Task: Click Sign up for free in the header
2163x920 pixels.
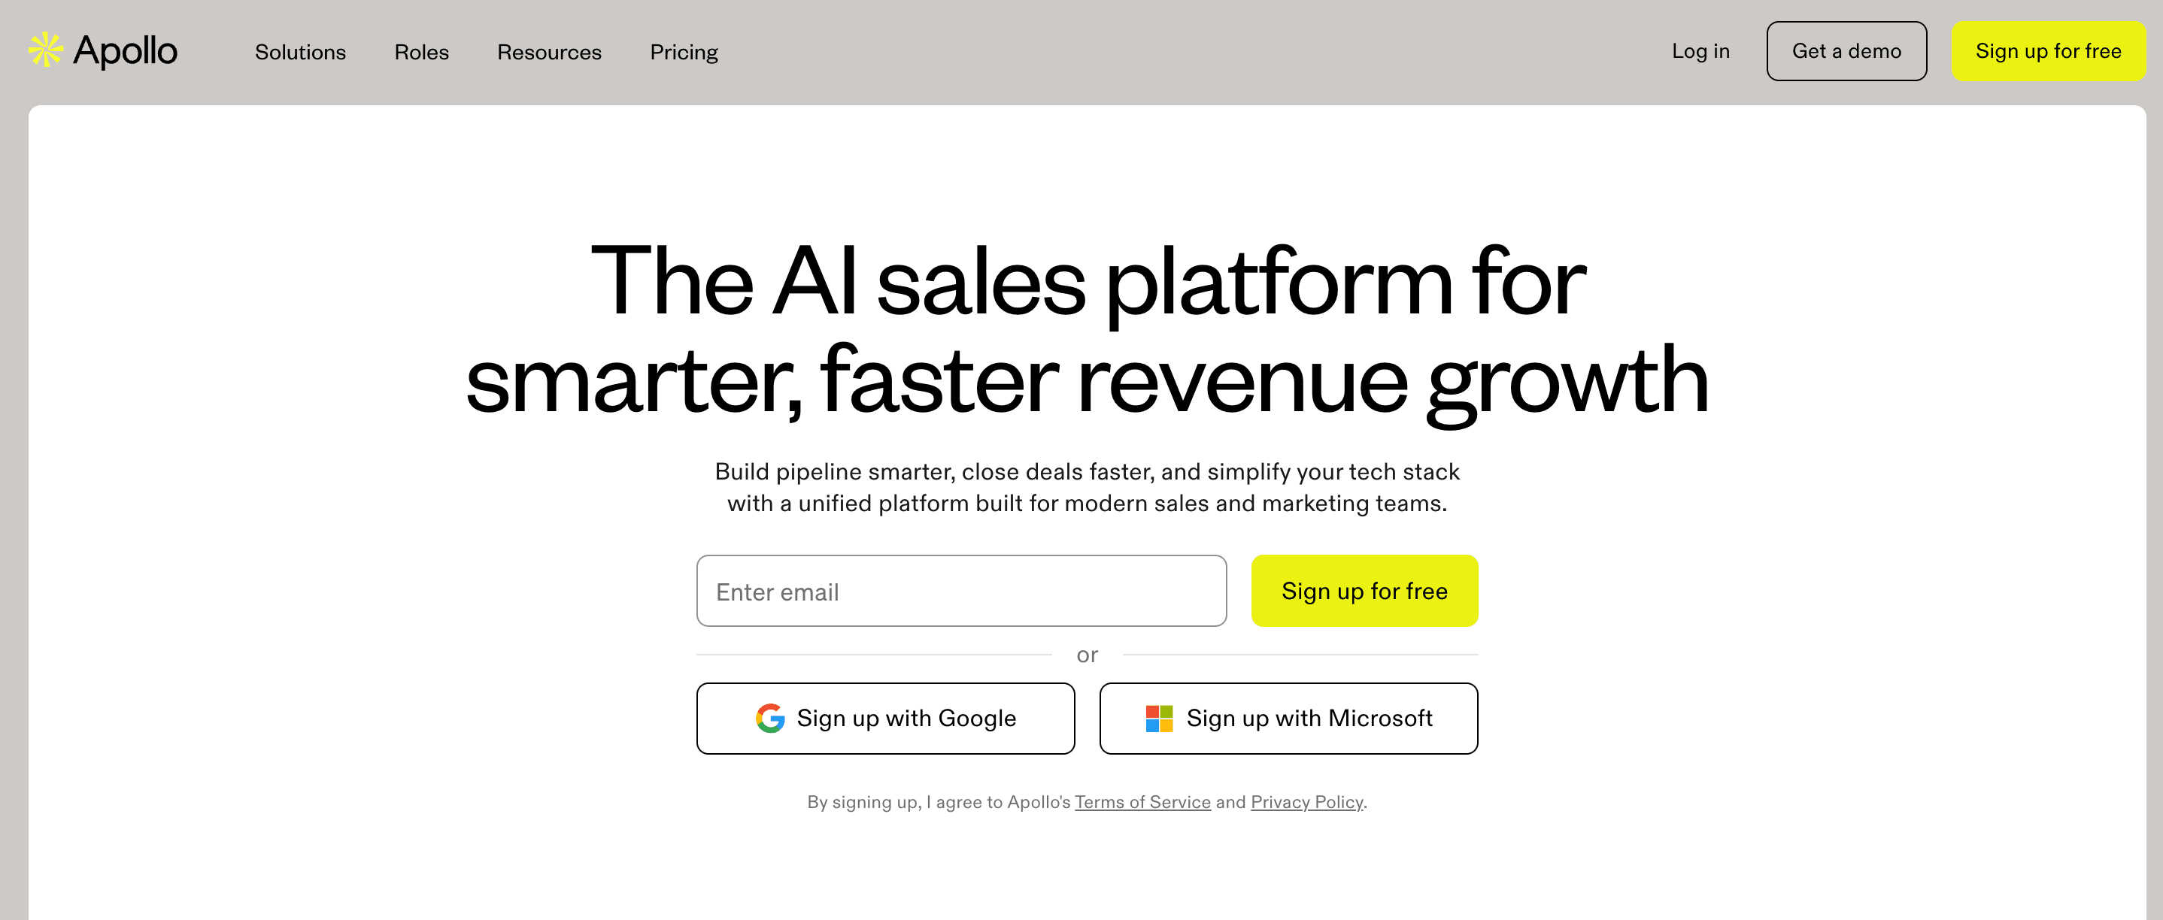Action: click(x=2049, y=51)
